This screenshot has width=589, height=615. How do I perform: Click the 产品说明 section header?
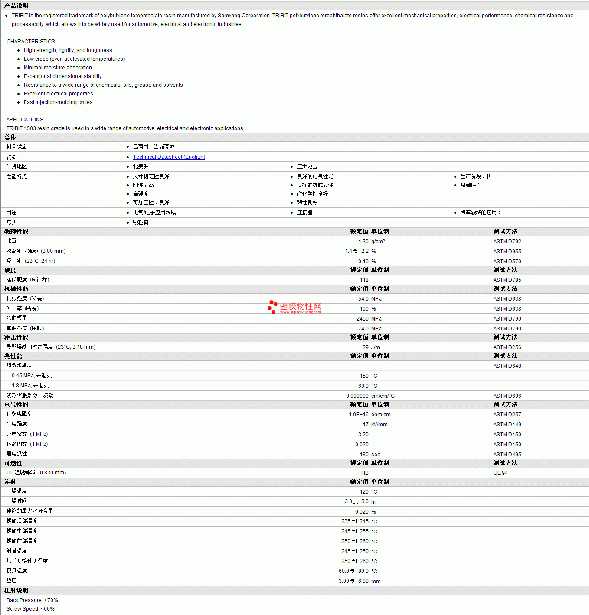pyautogui.click(x=16, y=6)
